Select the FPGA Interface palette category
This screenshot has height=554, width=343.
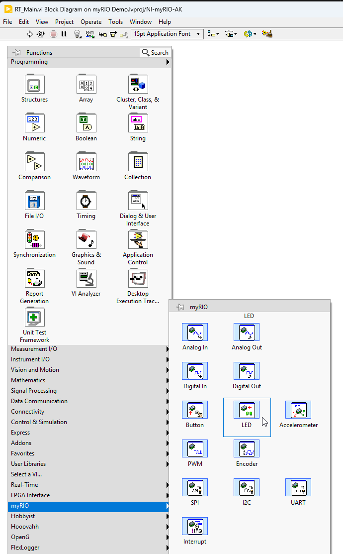click(x=30, y=495)
